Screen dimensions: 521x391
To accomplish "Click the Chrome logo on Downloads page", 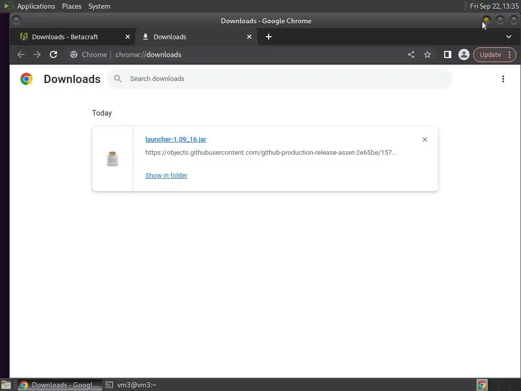I will point(26,79).
